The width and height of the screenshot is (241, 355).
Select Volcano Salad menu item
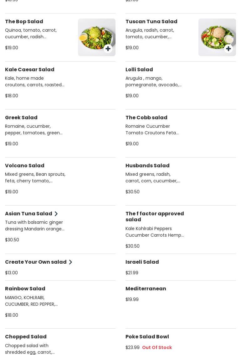pos(25,165)
